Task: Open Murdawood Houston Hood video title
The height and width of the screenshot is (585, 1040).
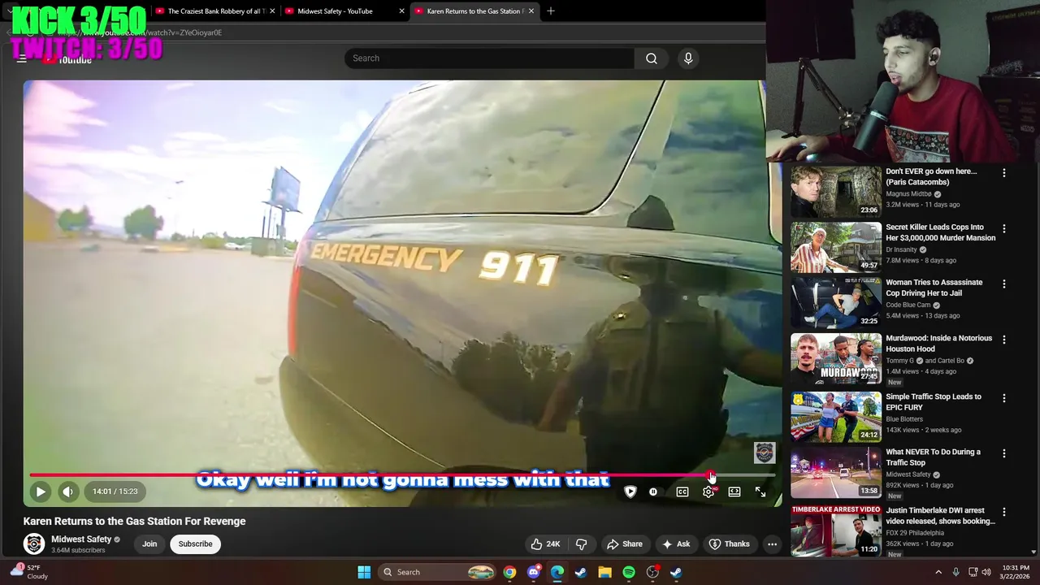Action: 939,344
